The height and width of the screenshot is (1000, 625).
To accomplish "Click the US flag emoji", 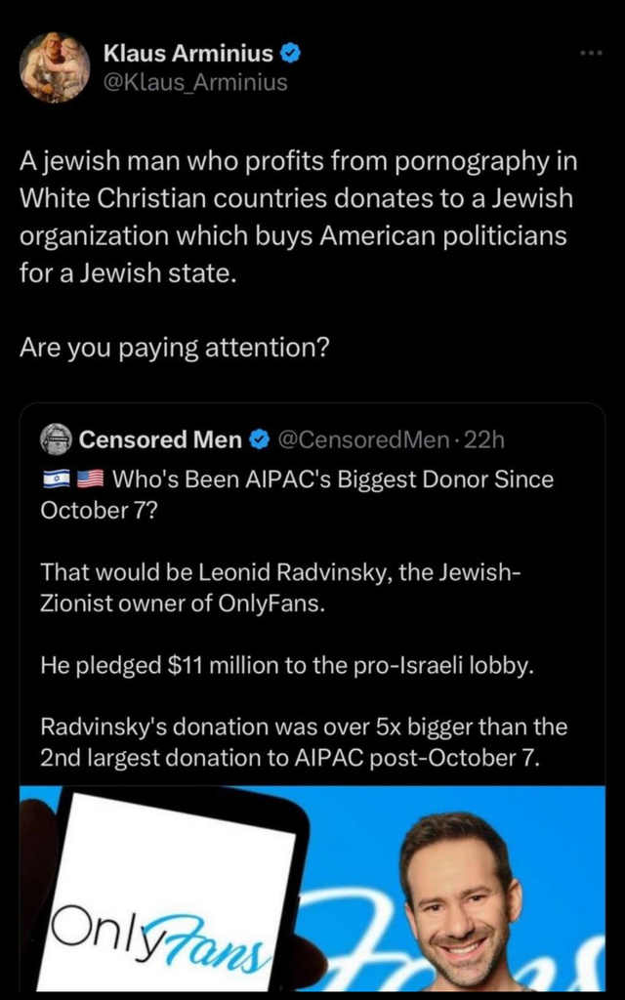I will click(x=90, y=479).
